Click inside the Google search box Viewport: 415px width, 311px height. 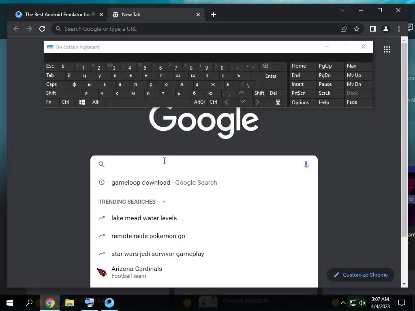tap(204, 164)
